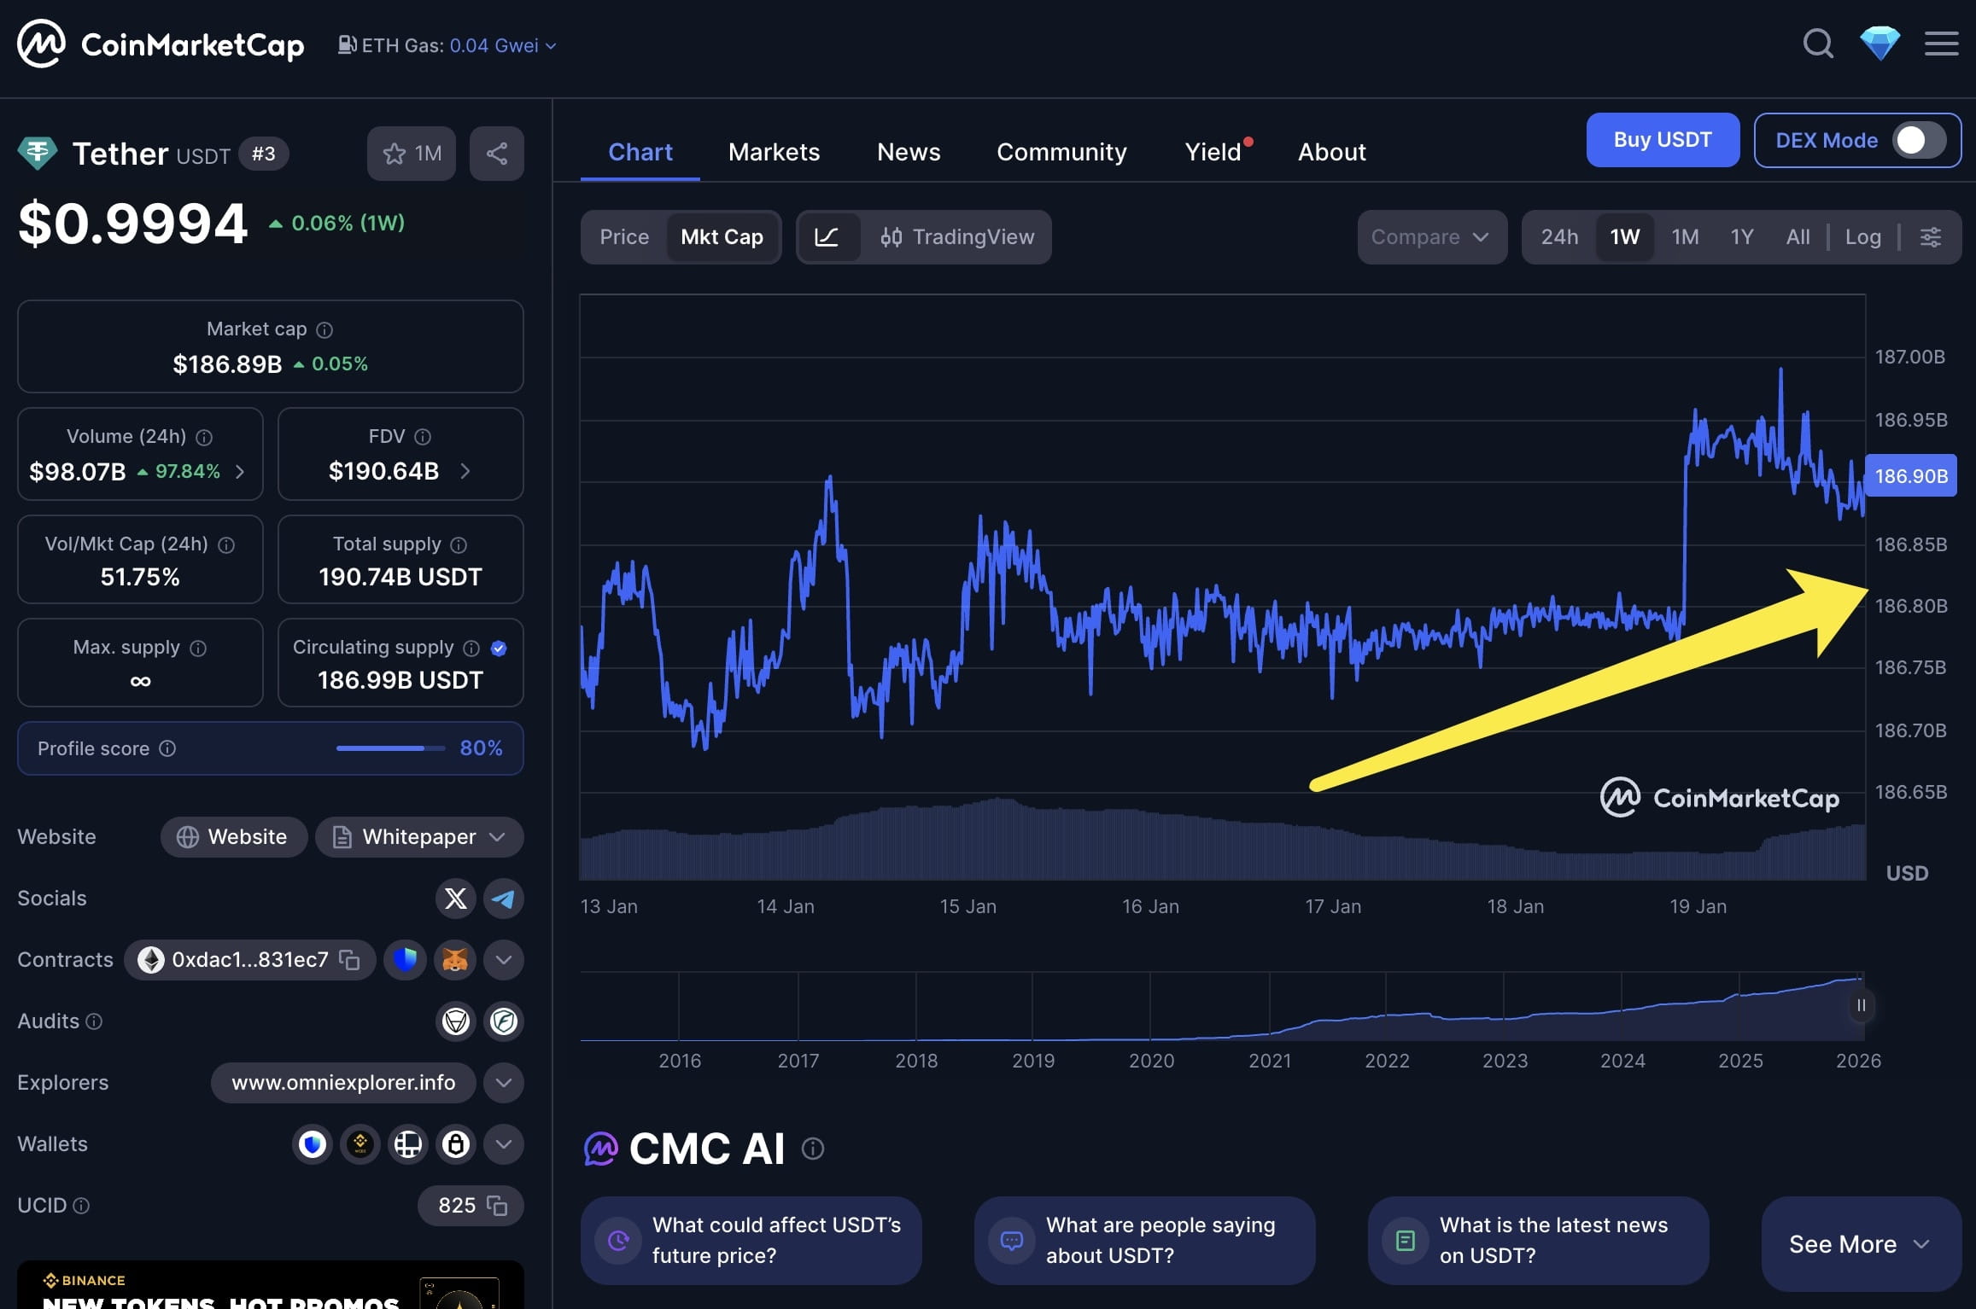Open the Compare dropdown
This screenshot has height=1309, width=1976.
[x=1431, y=237]
